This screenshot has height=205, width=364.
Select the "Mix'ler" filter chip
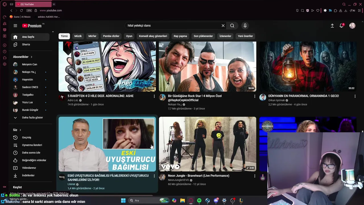[92, 36]
